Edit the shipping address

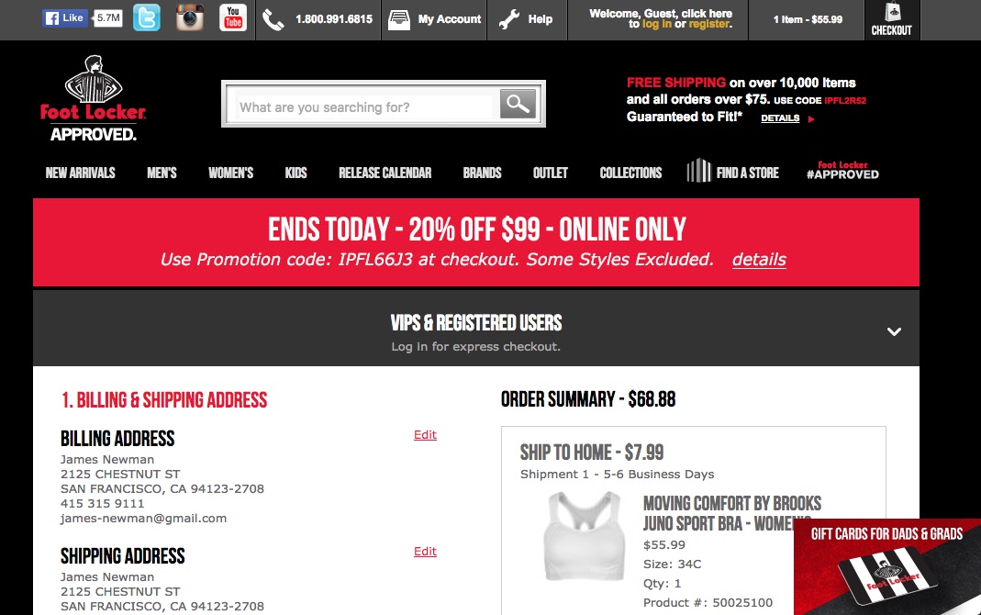(x=425, y=551)
